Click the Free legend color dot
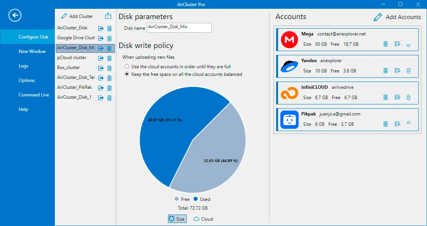 tap(176, 199)
